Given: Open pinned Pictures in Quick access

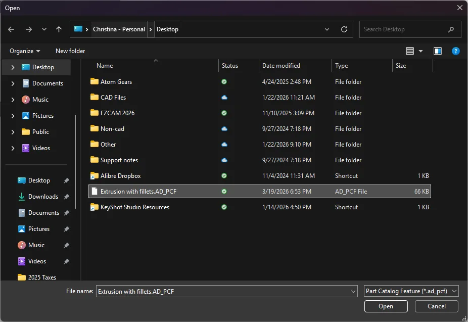Looking at the screenshot, I should tap(43, 229).
